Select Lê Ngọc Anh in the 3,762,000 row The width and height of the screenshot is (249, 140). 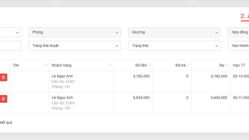(62, 76)
